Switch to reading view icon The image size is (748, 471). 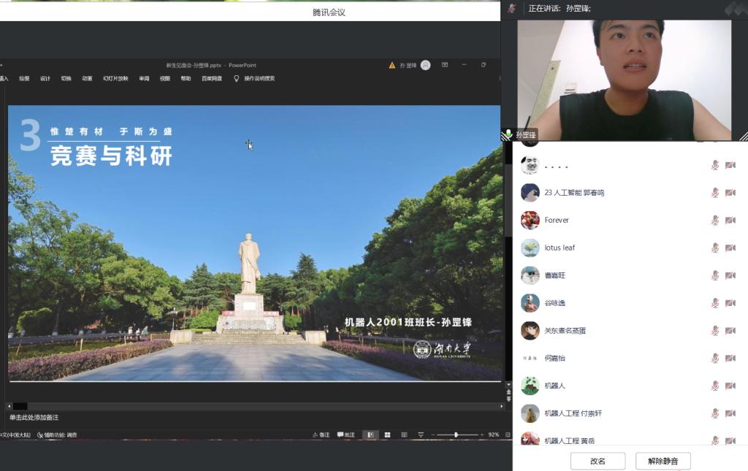pyautogui.click(x=403, y=434)
